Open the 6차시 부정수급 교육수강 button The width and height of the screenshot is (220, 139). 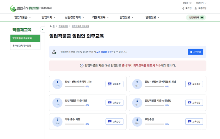194,122
